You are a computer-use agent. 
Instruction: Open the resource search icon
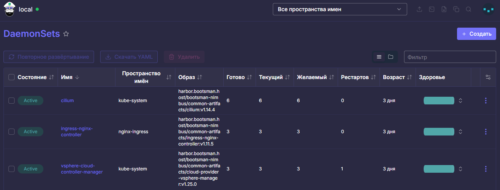[469, 9]
